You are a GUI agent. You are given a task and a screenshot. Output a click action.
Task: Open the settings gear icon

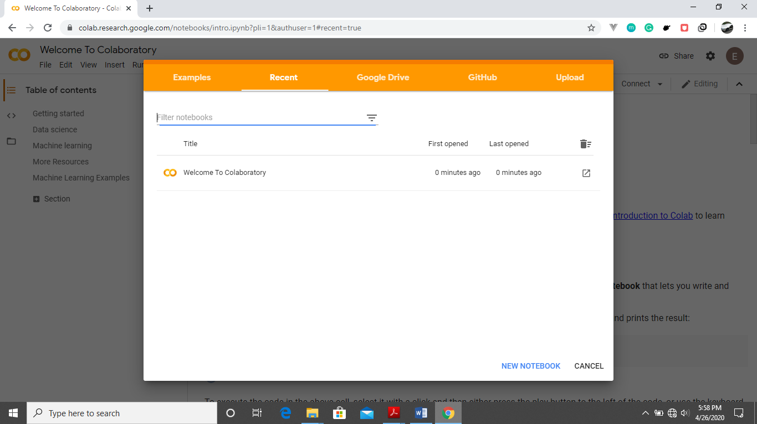point(710,56)
